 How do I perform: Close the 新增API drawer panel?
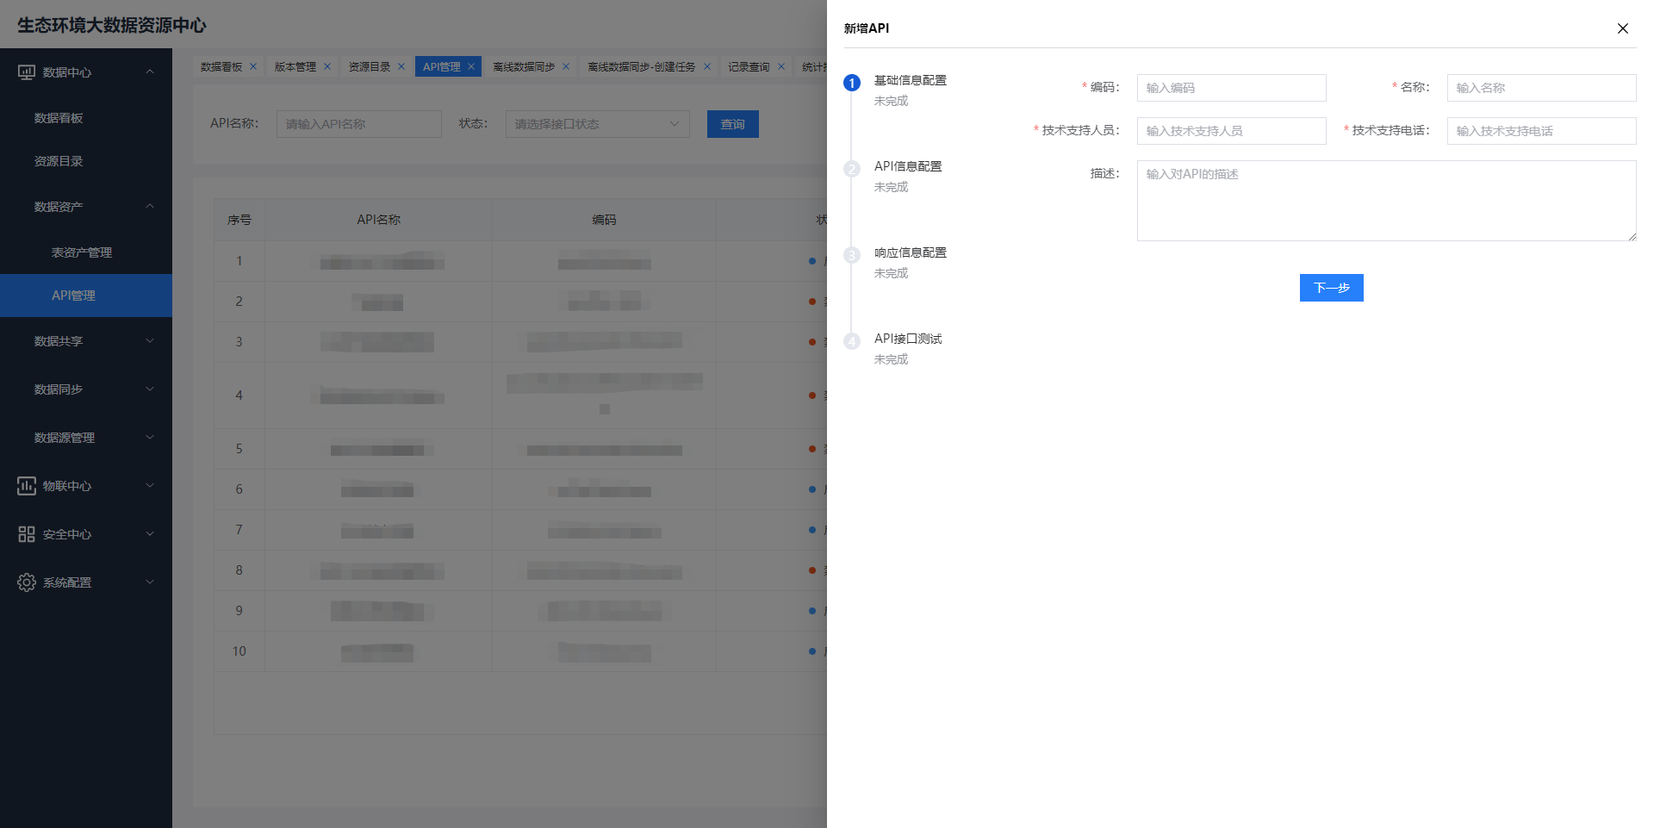(x=1622, y=28)
